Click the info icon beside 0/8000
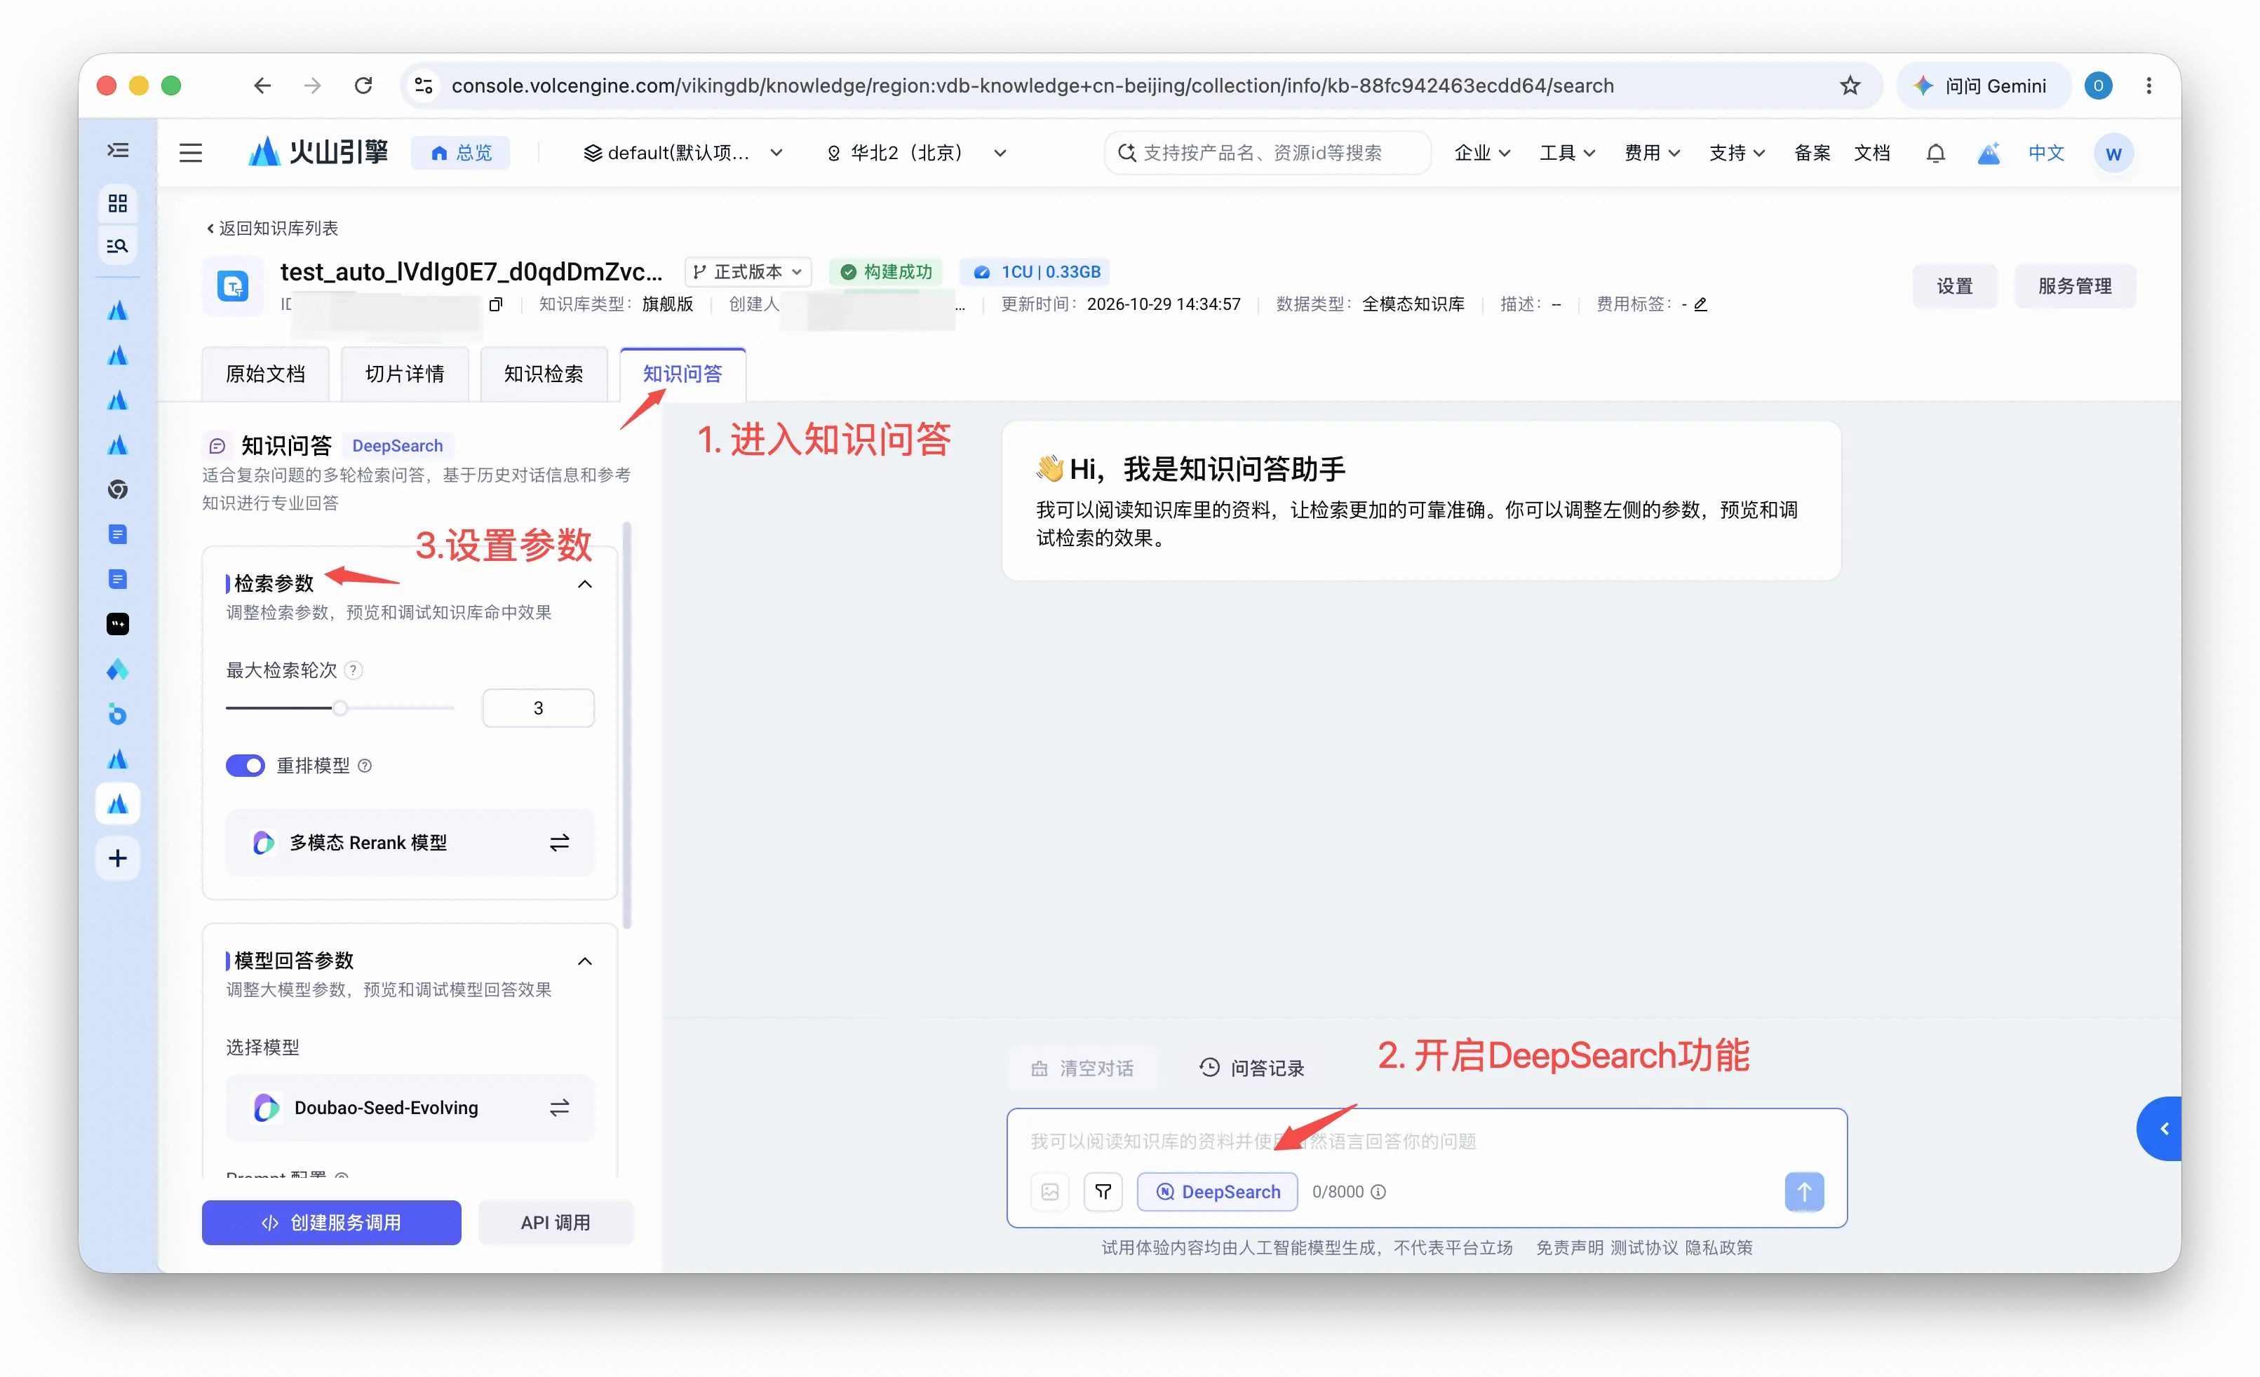Viewport: 2260px width, 1377px height. (1378, 1192)
